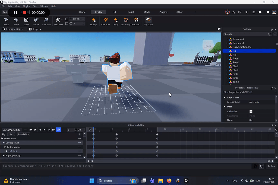Switch to the Model ribbon tab
The width and height of the screenshot is (278, 185).
point(147,12)
